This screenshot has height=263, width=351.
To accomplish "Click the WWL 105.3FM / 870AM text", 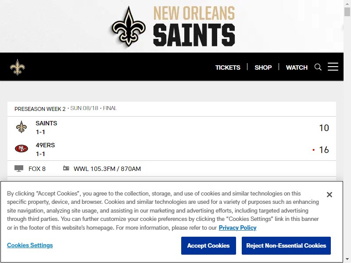I will pos(107,169).
